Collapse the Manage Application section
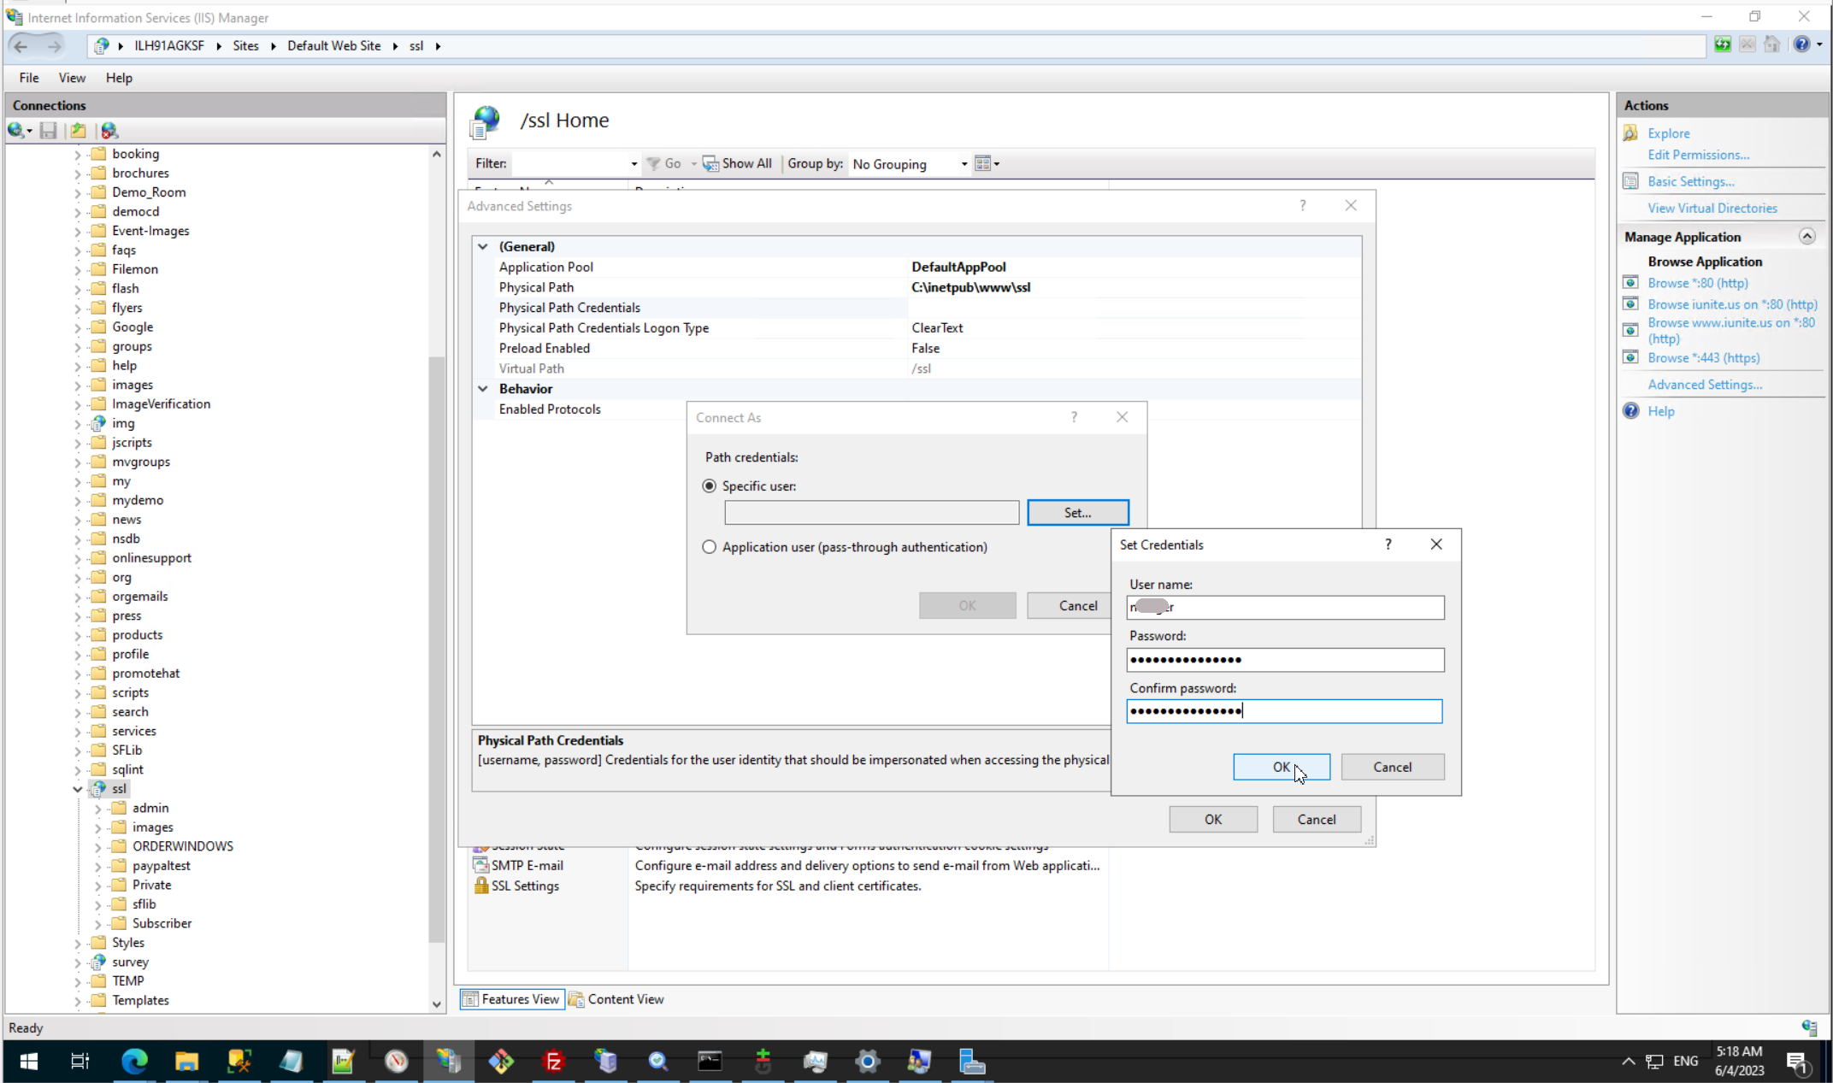 [1806, 237]
